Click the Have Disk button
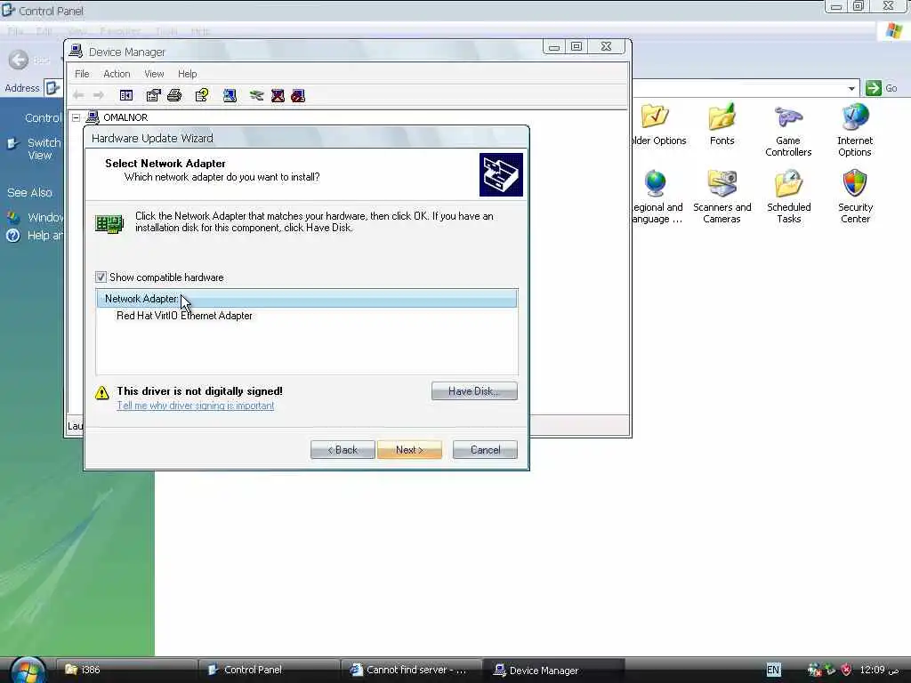This screenshot has width=911, height=683. pos(474,391)
